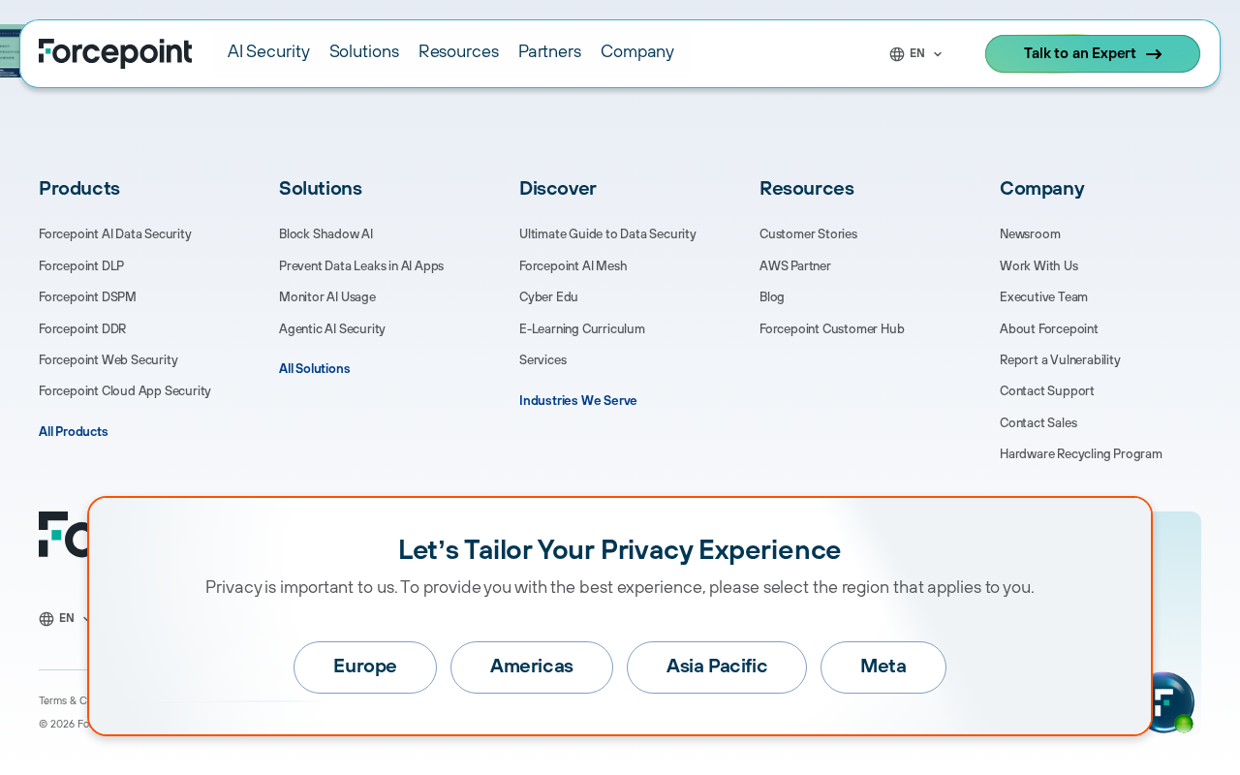Viewport: 1240px width, 775px height.
Task: Open the Forcepoint DLP link
Action: pyautogui.click(x=81, y=266)
